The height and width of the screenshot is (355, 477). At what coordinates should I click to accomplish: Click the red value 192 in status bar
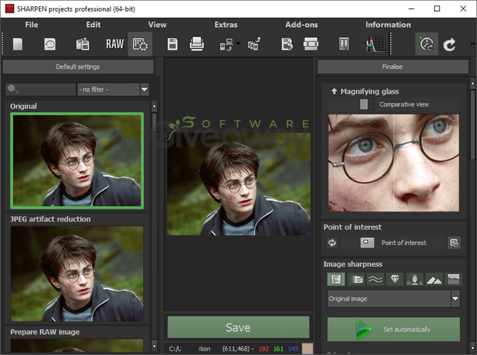point(264,349)
